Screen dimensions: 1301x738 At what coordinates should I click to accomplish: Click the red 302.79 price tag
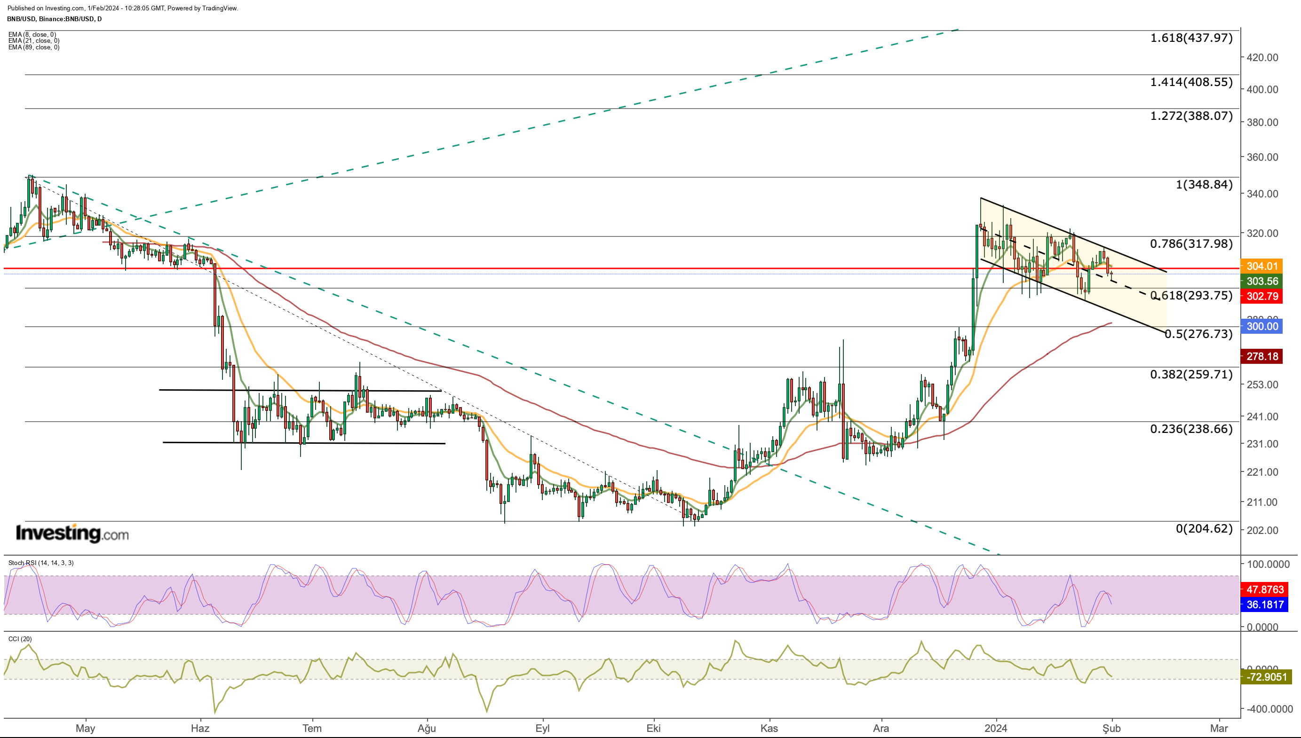tap(1262, 297)
